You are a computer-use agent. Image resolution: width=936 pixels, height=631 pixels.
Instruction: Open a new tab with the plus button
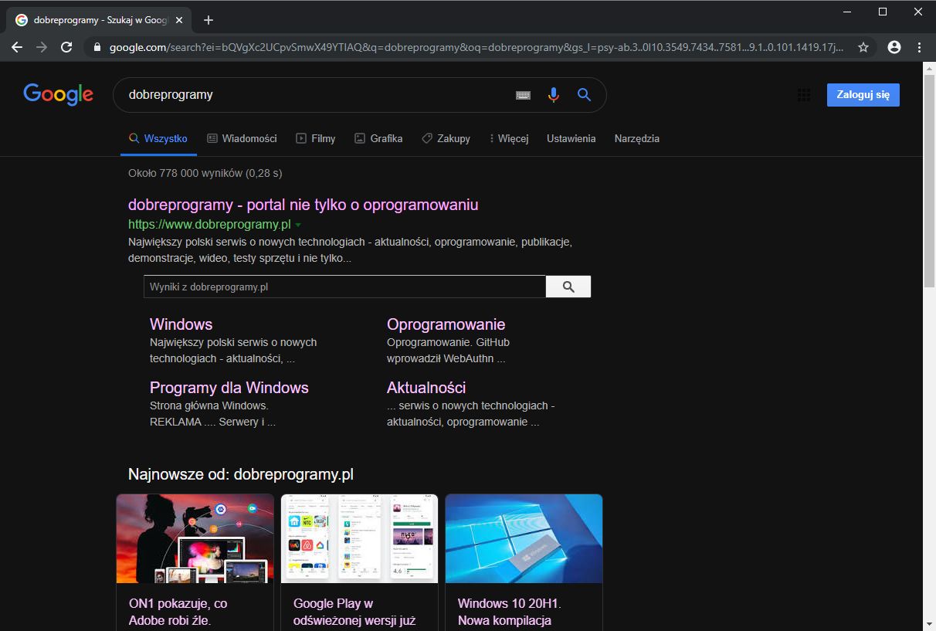pyautogui.click(x=208, y=20)
